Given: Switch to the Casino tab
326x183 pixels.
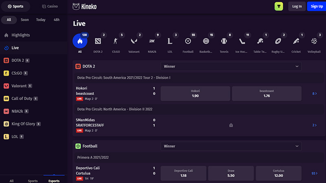Looking at the screenshot, I should [50, 7].
